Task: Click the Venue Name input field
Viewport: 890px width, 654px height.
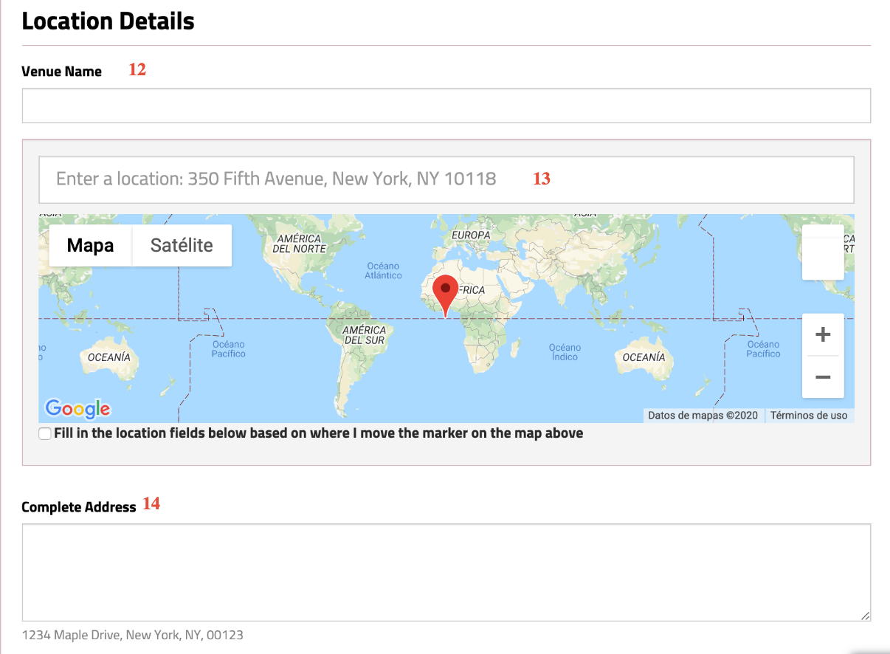Action: [x=446, y=106]
